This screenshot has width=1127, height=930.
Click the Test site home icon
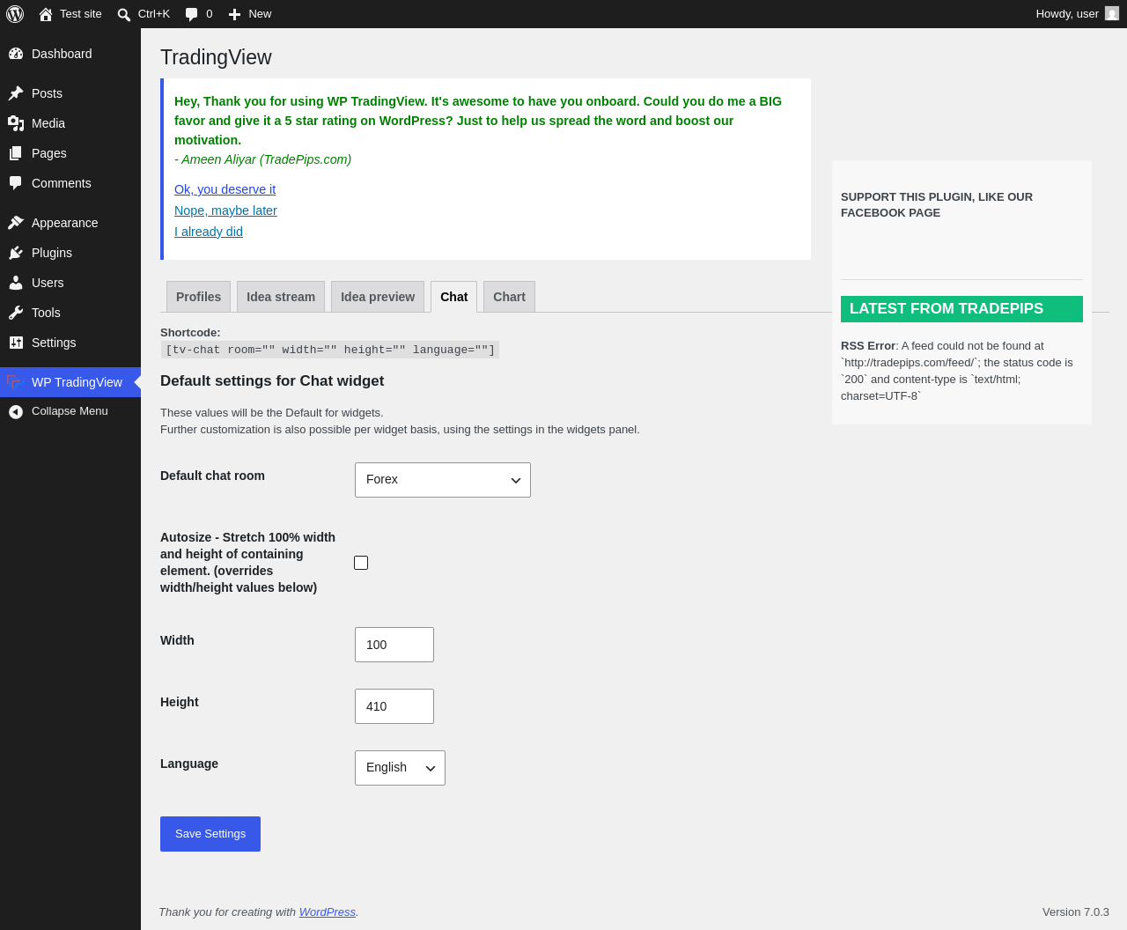click(46, 14)
